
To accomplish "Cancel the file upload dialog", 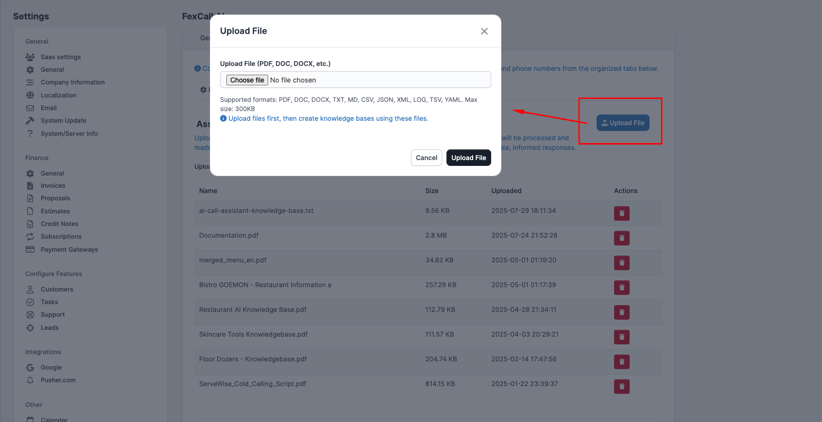I will (x=426, y=158).
